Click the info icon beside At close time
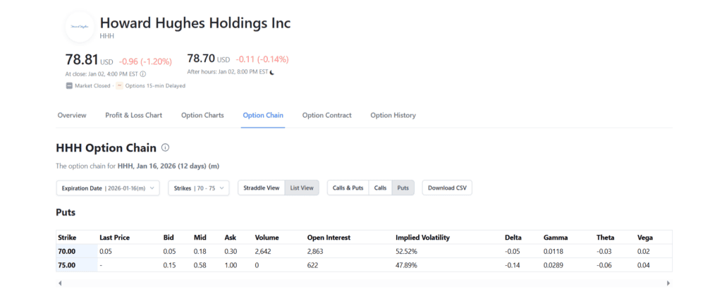 click(143, 73)
